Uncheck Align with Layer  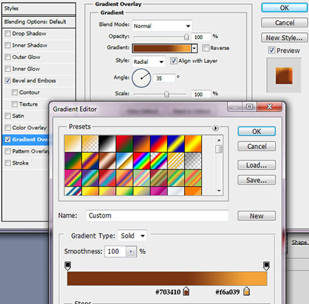[174, 61]
